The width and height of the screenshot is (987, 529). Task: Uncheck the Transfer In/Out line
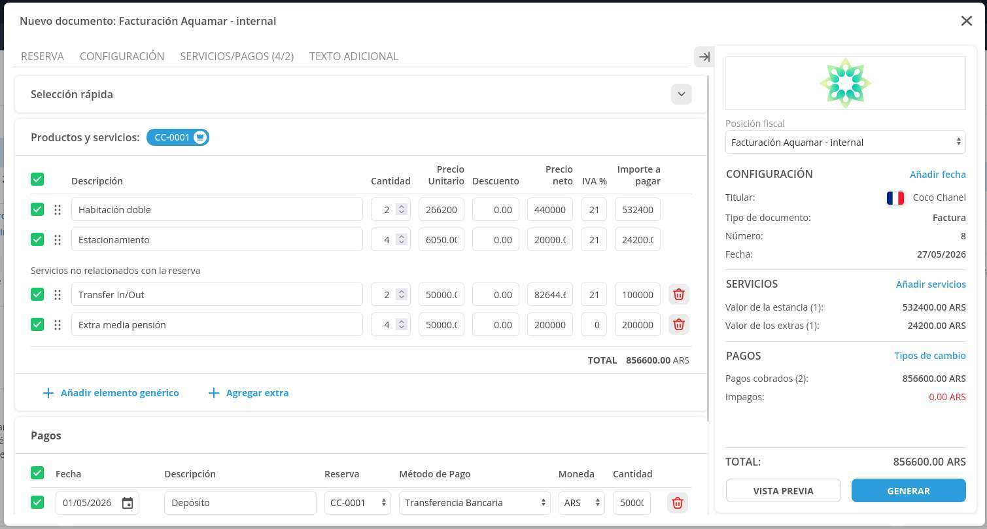click(x=37, y=294)
